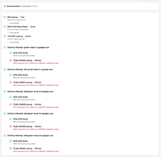Viewport: 161px width, 157px height.
Task: Click MTA-STS Verify check icon under gmail-smtp-in.l.google.com
Action: coord(10,53)
